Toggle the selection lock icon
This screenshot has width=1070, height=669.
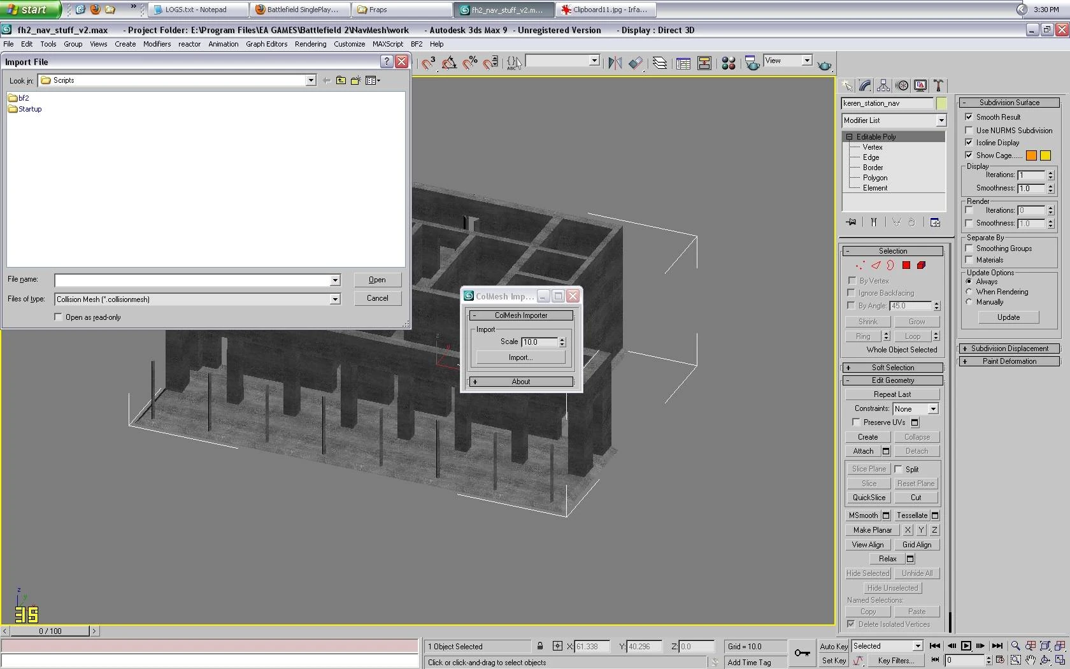540,646
